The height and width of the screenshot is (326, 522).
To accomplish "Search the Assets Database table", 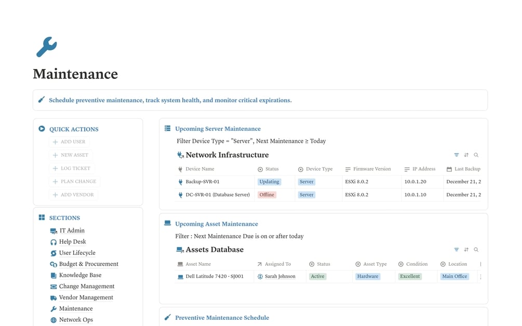I will click(x=476, y=250).
